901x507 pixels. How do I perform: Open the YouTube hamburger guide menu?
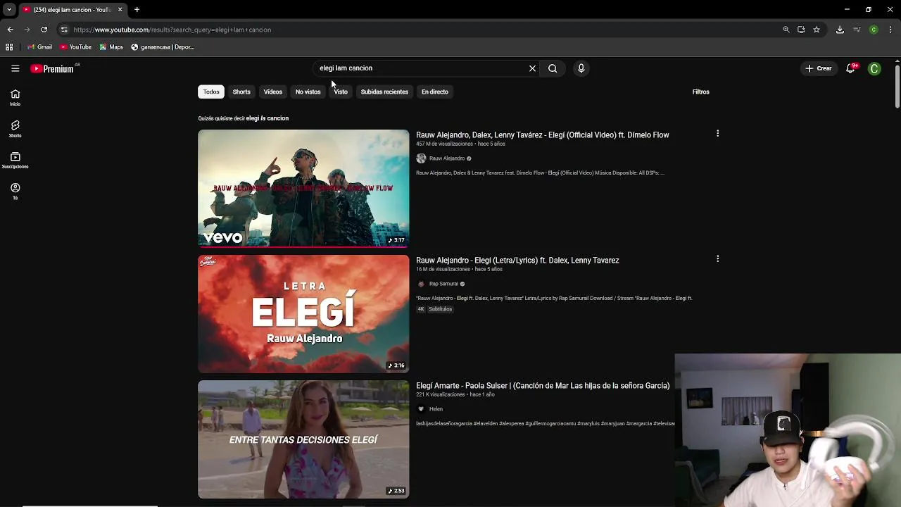click(15, 68)
